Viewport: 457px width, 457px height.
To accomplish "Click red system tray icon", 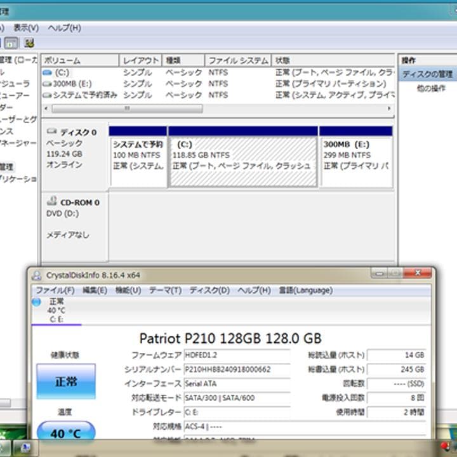I will [x=446, y=446].
